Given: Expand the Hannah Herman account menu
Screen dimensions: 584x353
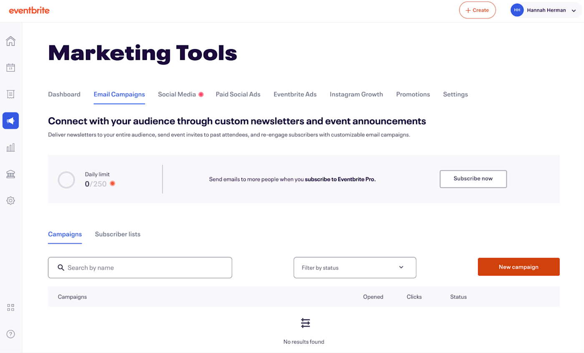Looking at the screenshot, I should [x=546, y=10].
